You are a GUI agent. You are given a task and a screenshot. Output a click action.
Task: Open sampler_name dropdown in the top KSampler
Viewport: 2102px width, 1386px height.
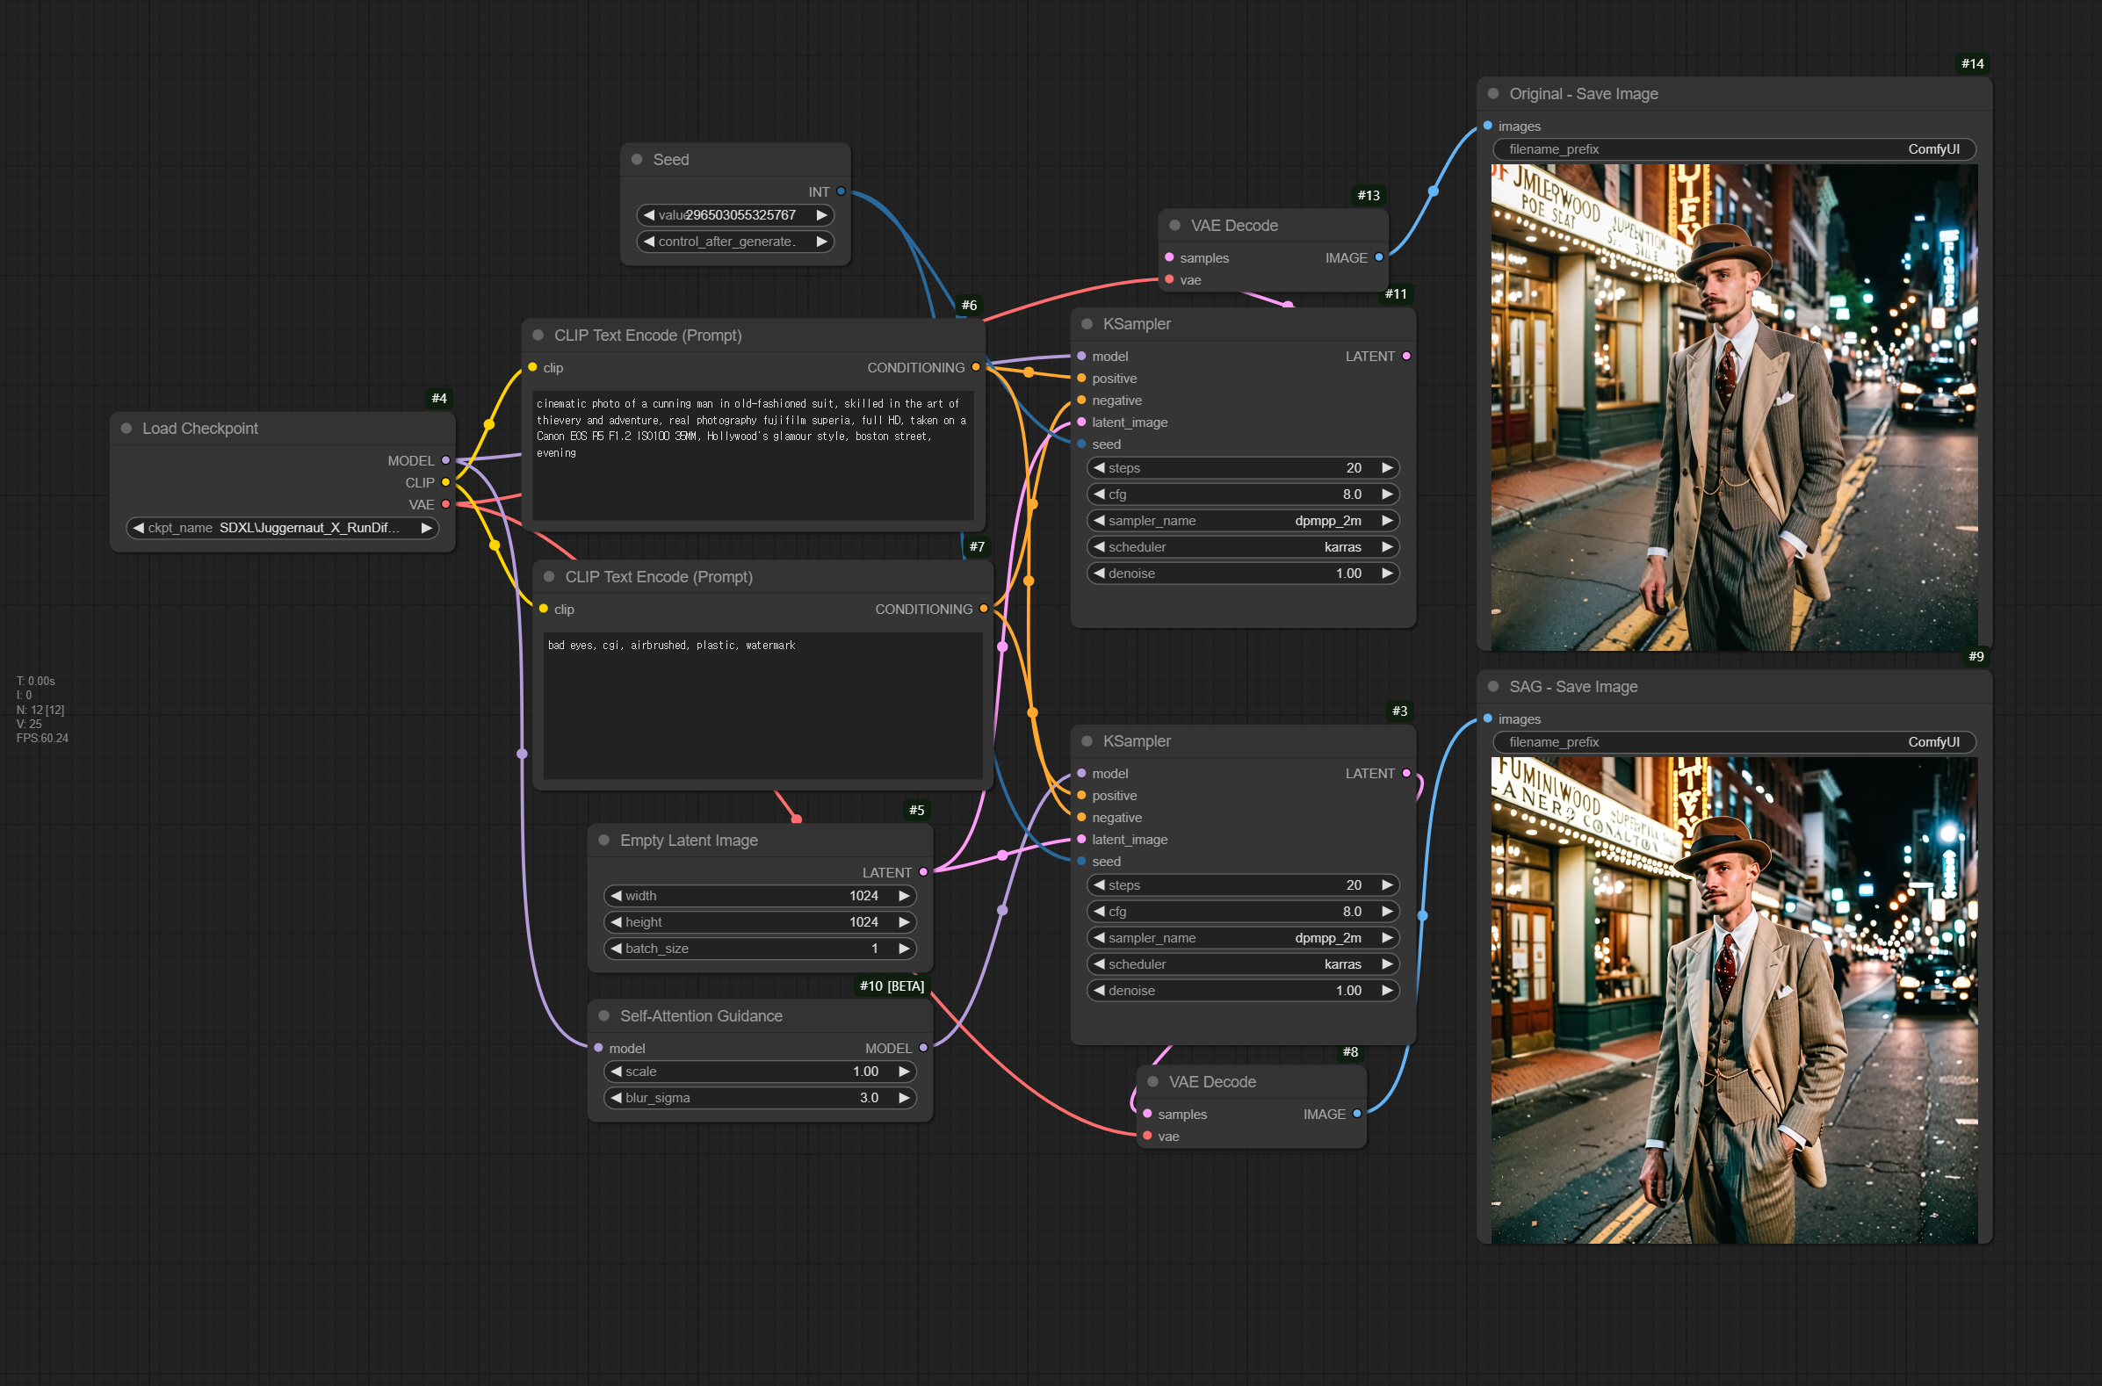1242,521
